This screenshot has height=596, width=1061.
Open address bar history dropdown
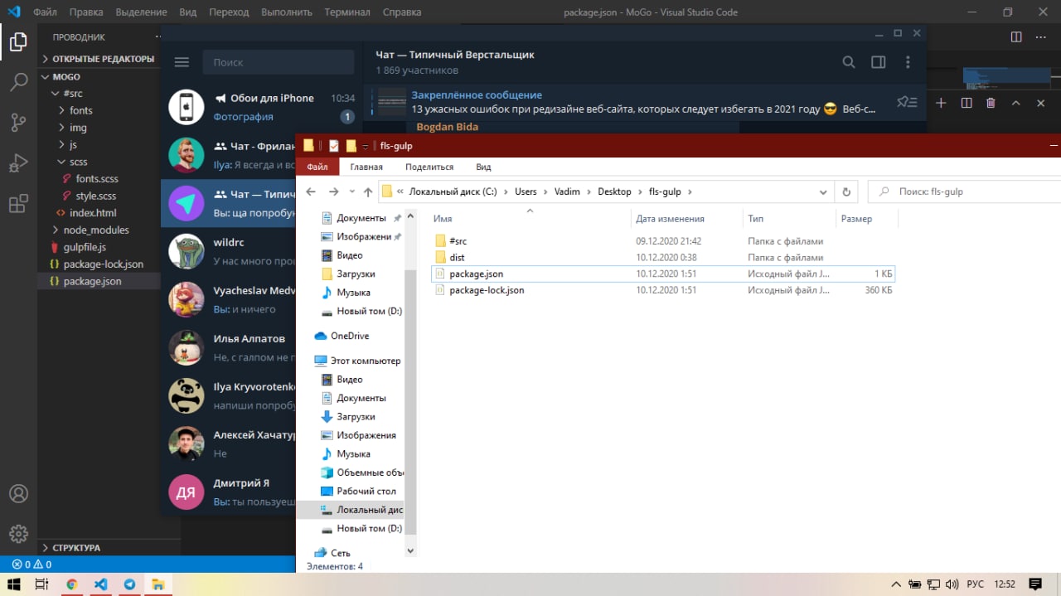tap(823, 191)
